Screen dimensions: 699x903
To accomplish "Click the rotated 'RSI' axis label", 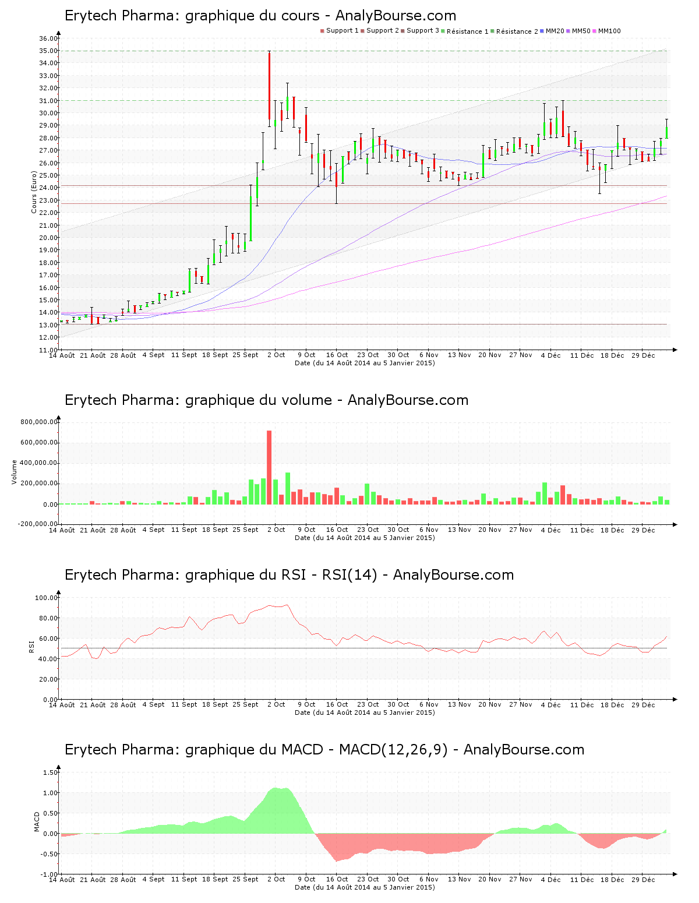I will 31,646.
